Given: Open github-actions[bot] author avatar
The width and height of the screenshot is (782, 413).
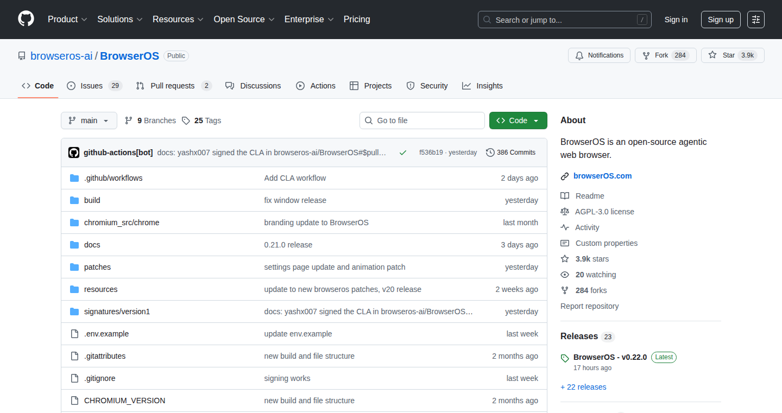Looking at the screenshot, I should point(74,153).
